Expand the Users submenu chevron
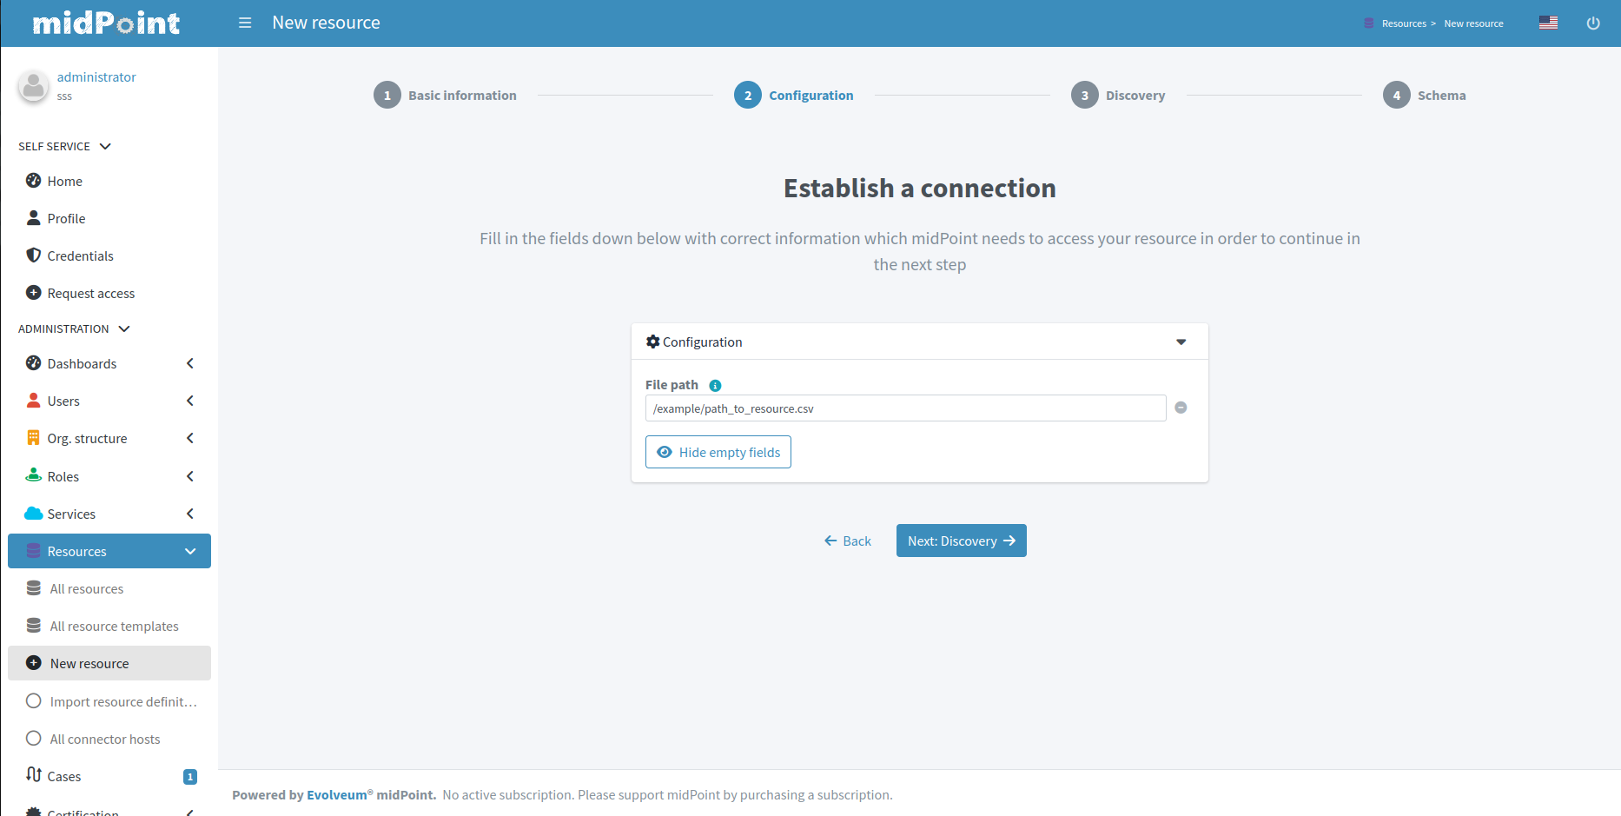The width and height of the screenshot is (1621, 816). tap(189, 401)
